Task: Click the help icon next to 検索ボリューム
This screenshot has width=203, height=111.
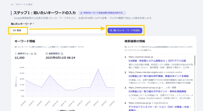Action: (35, 53)
